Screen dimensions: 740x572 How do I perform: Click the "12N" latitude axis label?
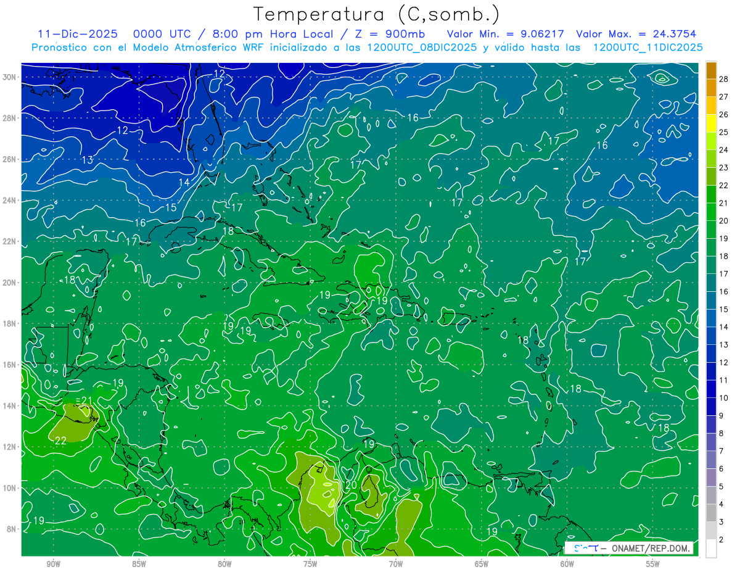(10, 447)
